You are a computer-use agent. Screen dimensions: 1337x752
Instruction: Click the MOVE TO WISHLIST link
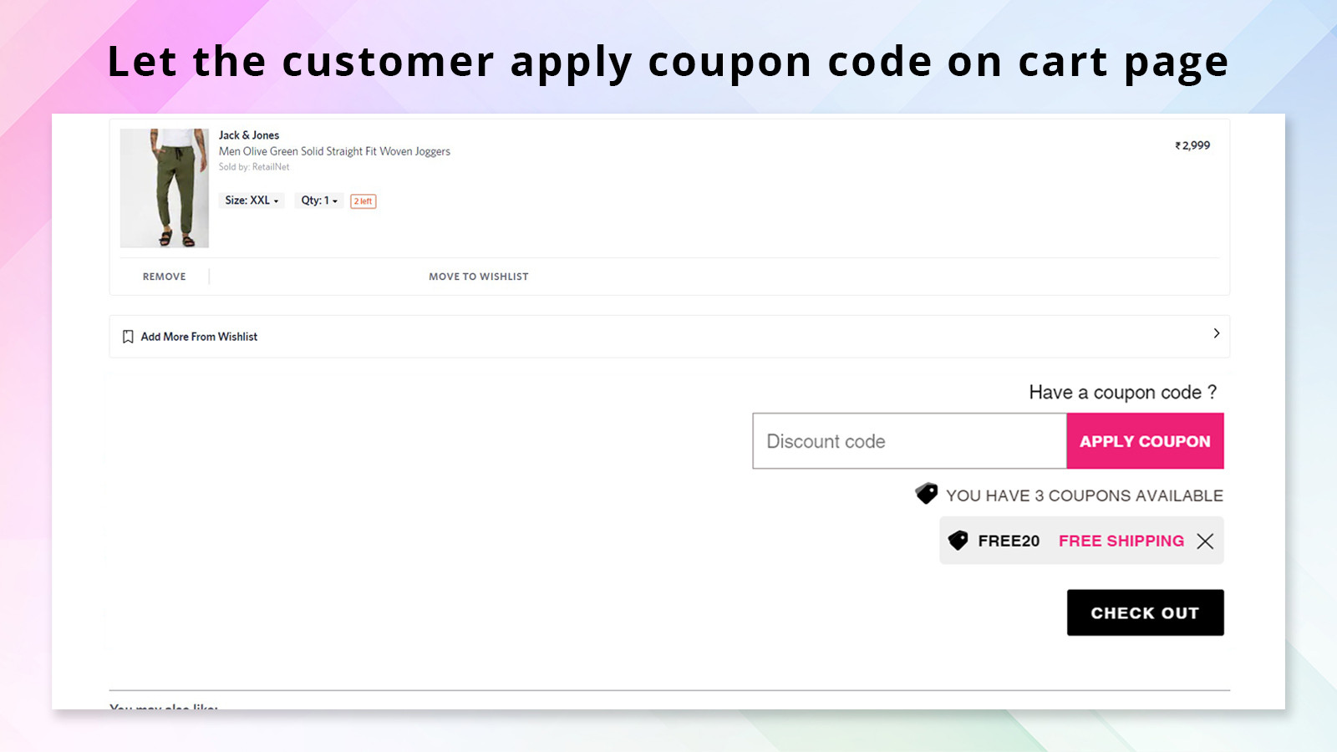point(478,276)
